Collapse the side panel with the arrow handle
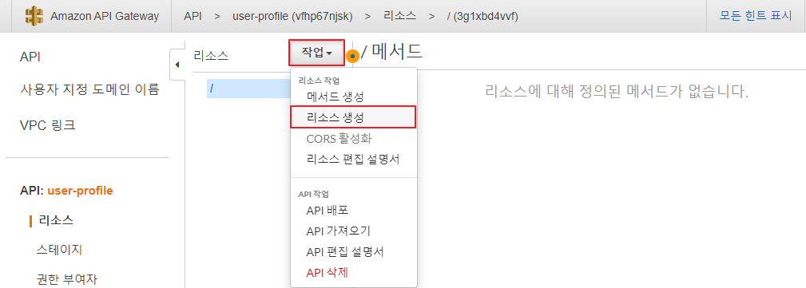Viewport: 806px width, 288px height. coord(177,65)
